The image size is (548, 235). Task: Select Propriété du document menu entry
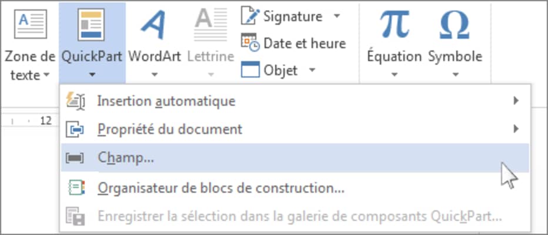(169, 129)
